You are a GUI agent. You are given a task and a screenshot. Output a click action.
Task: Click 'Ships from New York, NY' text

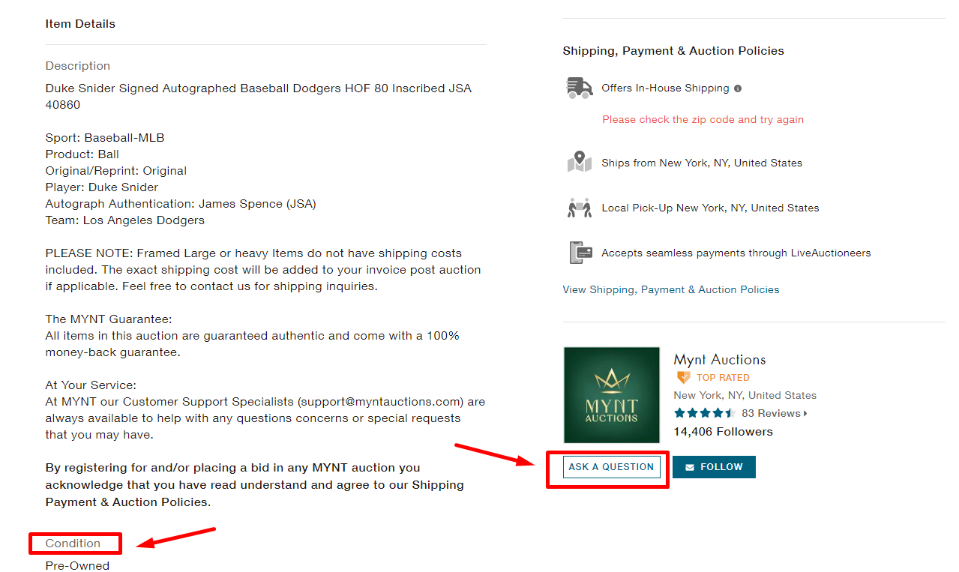click(702, 163)
